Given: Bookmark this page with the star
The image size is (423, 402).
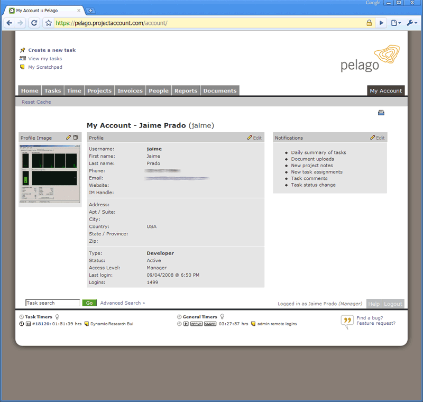Looking at the screenshot, I should tap(49, 23).
